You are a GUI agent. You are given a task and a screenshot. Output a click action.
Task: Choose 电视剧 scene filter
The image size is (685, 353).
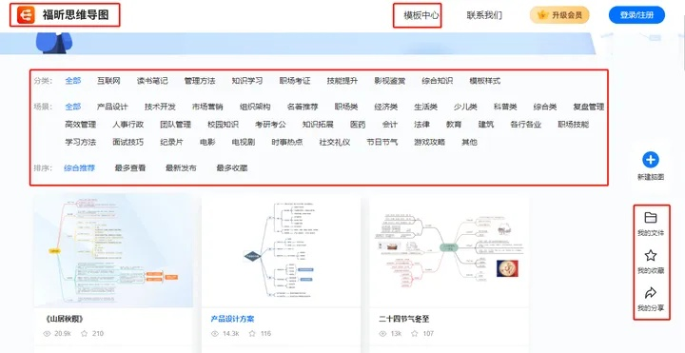point(244,142)
